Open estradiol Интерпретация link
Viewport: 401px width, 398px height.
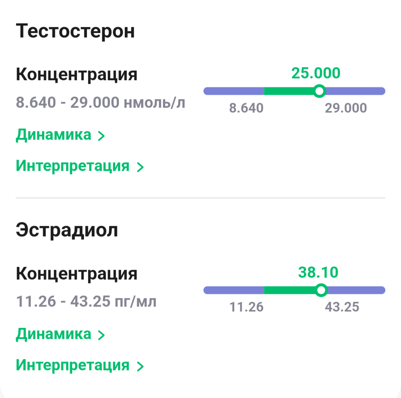[x=72, y=365]
